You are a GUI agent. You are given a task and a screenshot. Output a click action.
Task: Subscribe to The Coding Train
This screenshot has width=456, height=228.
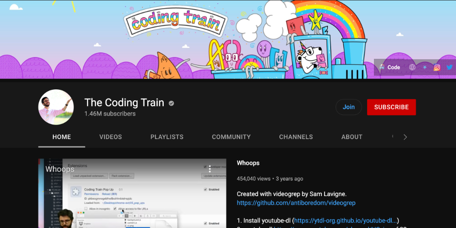coord(391,107)
